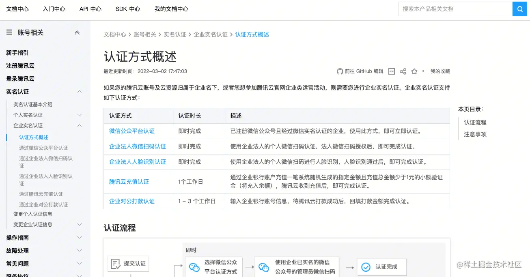Jump to 注意事项 in page contents

pyautogui.click(x=475, y=134)
